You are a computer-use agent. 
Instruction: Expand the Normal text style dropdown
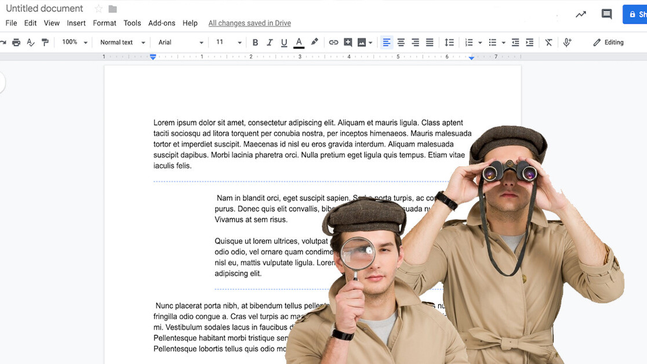pos(122,42)
